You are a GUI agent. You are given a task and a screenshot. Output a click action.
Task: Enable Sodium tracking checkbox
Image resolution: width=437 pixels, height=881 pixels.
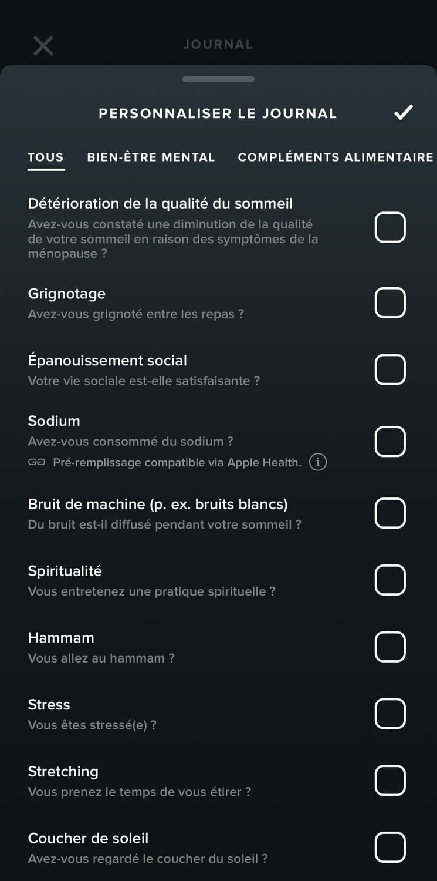coord(390,441)
